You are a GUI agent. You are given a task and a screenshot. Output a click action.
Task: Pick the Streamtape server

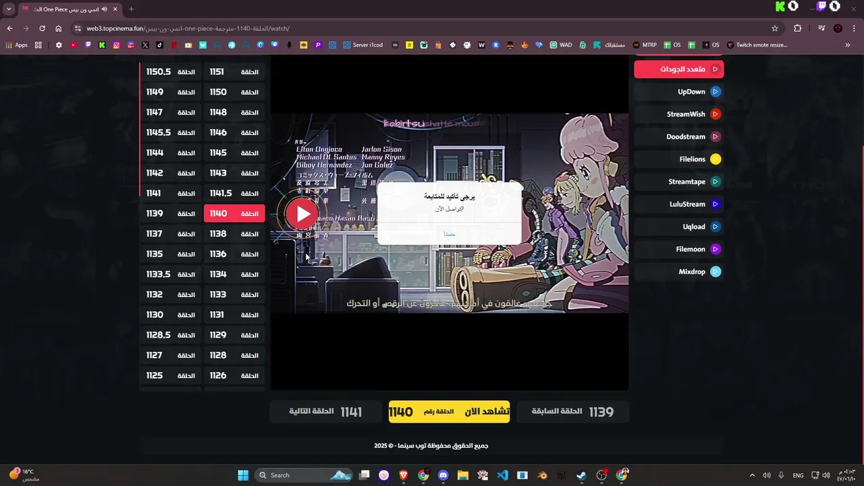[x=679, y=182]
